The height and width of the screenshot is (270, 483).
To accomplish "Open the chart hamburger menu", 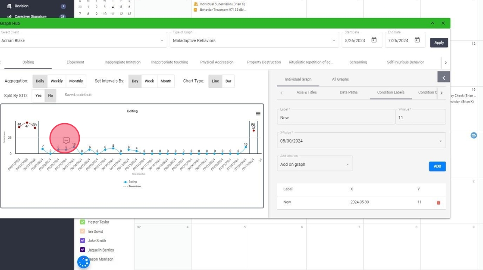I will (x=258, y=114).
